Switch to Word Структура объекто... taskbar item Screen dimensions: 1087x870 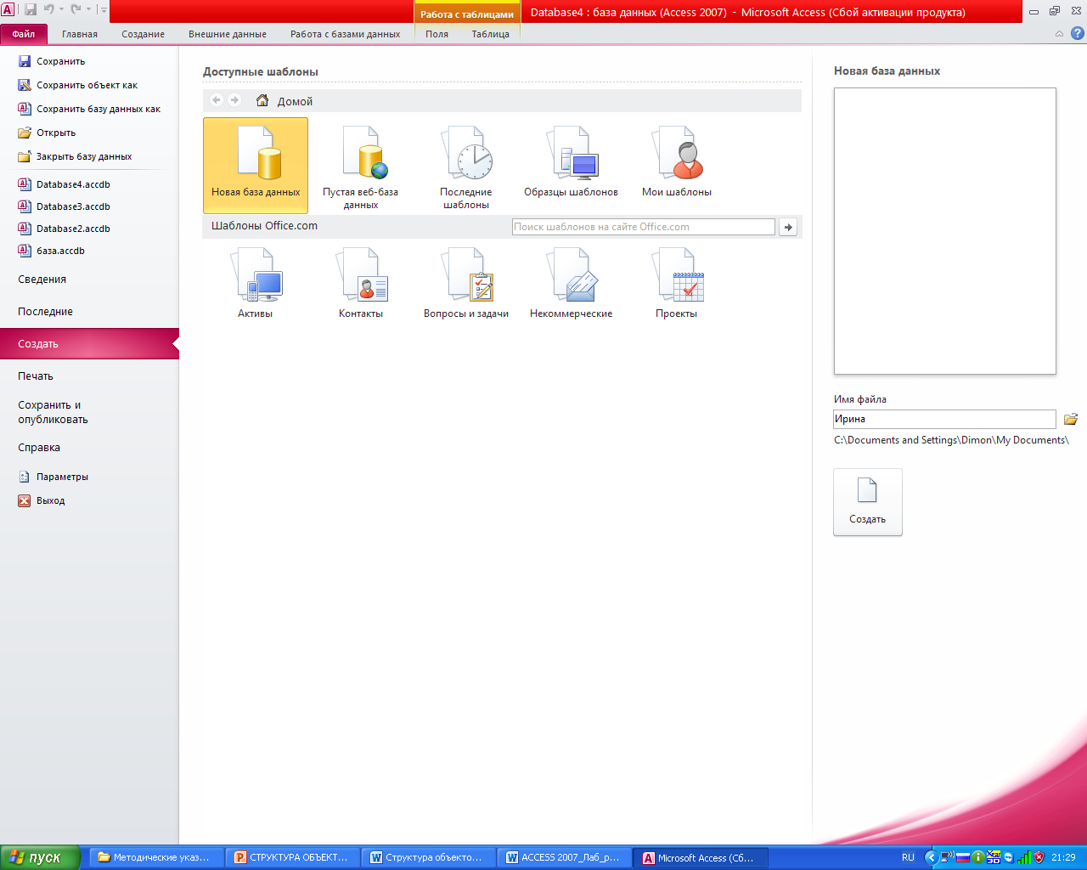tap(429, 857)
